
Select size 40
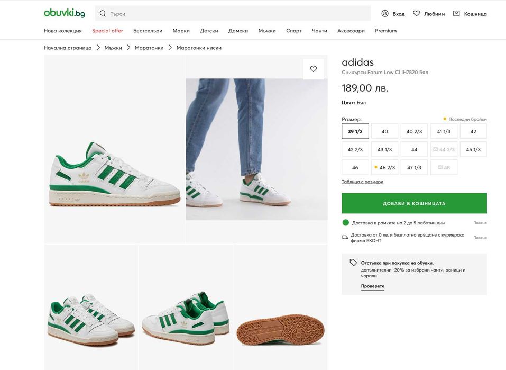point(384,131)
